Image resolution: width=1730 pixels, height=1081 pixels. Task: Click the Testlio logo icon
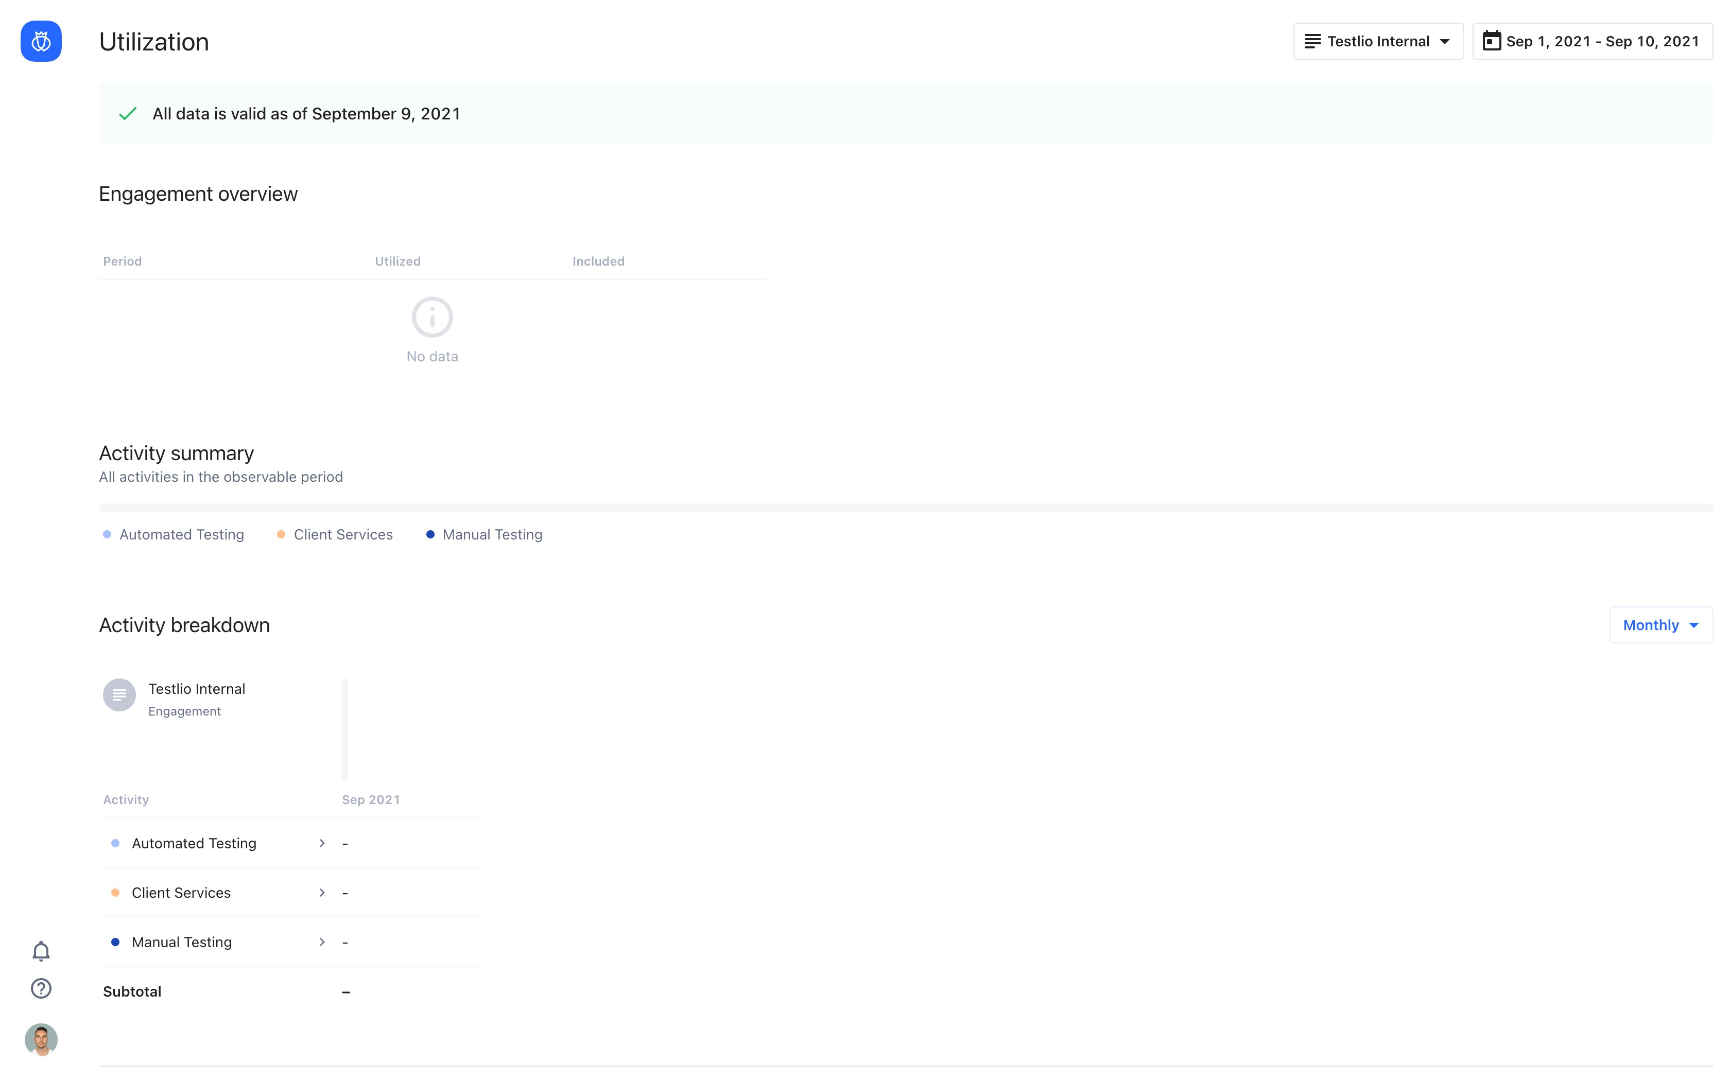click(x=41, y=42)
